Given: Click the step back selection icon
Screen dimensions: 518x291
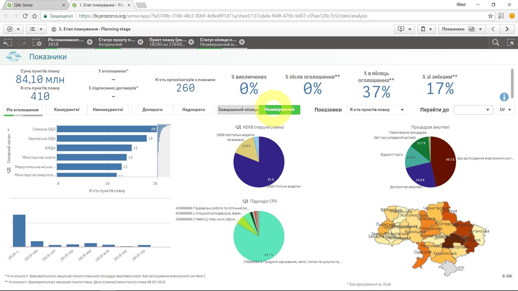Looking at the screenshot, I should [8, 42].
